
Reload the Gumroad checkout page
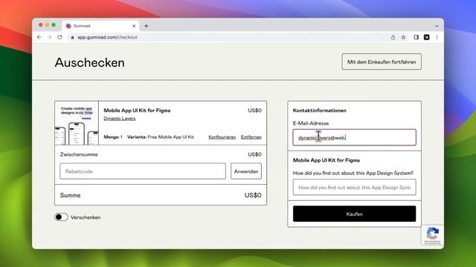pos(59,37)
